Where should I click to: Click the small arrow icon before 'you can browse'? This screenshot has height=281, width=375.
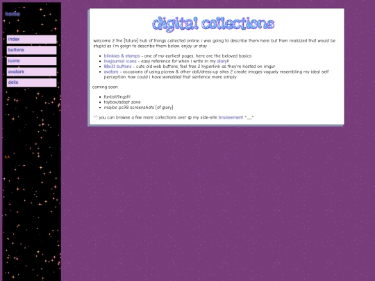(x=95, y=117)
